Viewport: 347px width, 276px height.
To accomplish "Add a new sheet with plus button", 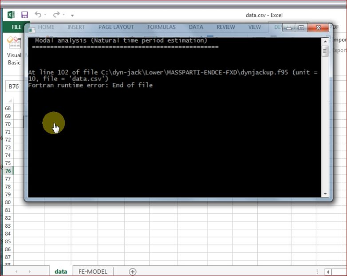I will click(133, 272).
